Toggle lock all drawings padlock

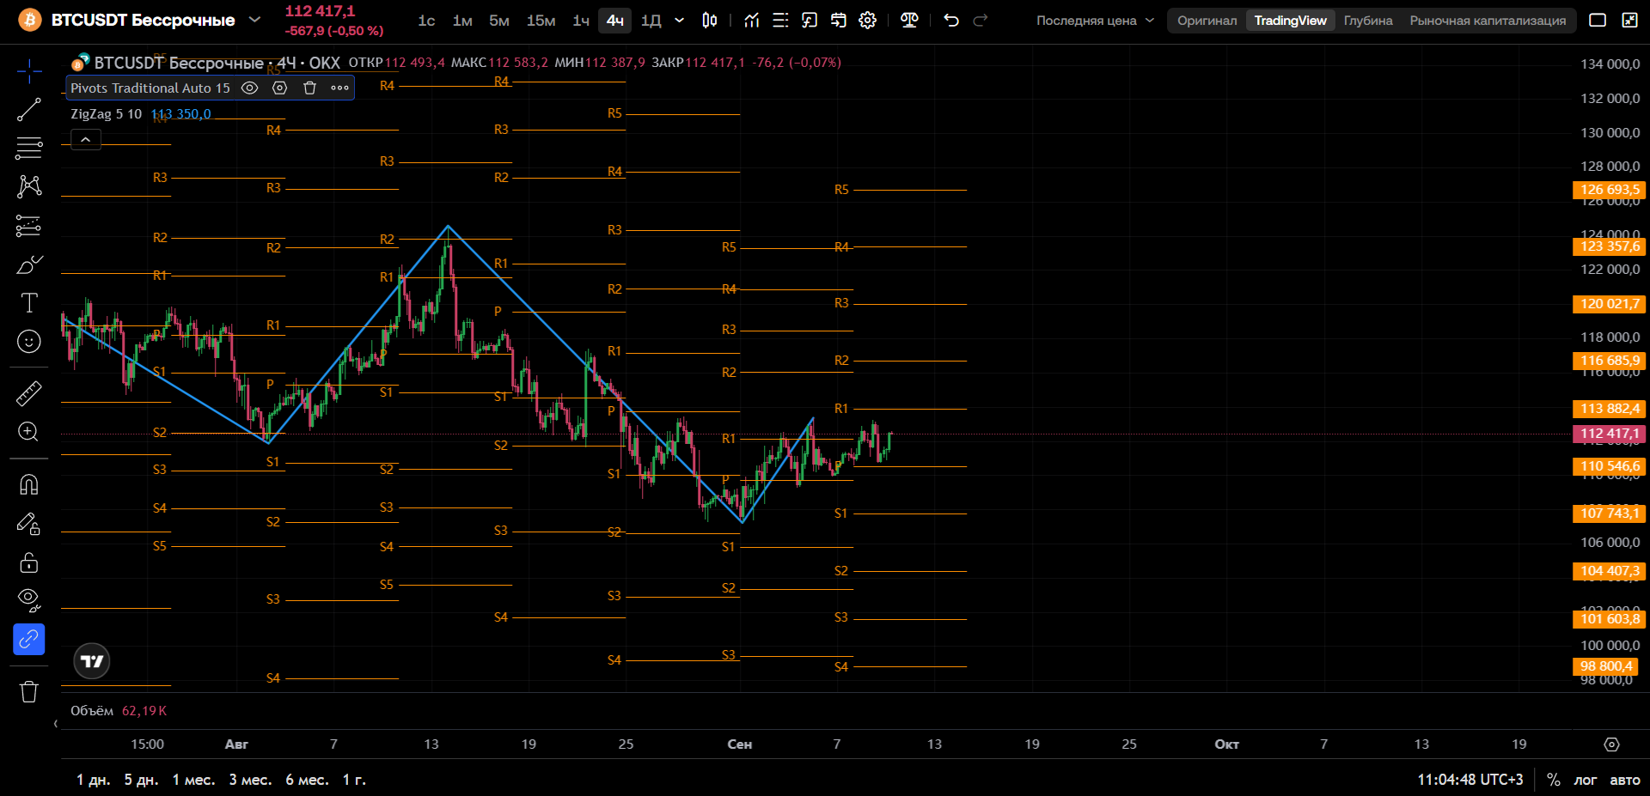(x=29, y=562)
